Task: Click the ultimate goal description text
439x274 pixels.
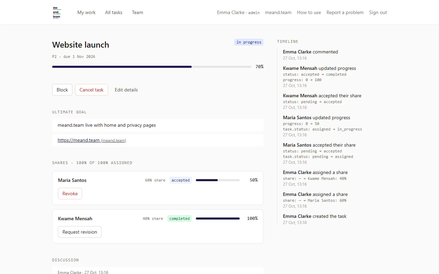Action: tap(107, 125)
